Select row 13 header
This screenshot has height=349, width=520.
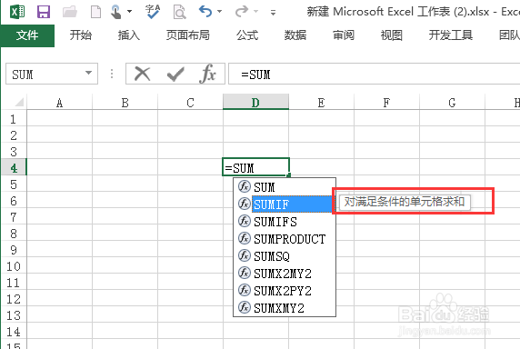coord(14,315)
